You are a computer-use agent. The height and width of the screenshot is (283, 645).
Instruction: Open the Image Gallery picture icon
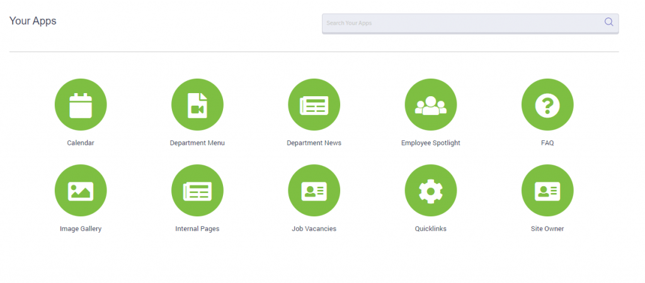tap(81, 191)
